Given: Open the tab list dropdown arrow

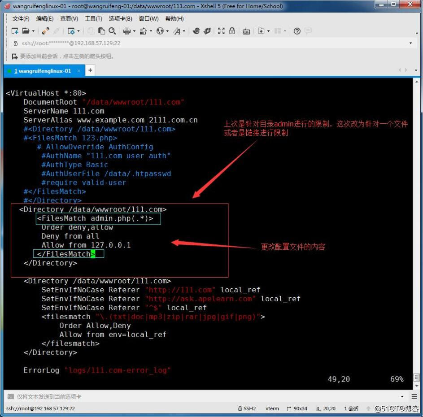Looking at the screenshot, I should [x=416, y=70].
